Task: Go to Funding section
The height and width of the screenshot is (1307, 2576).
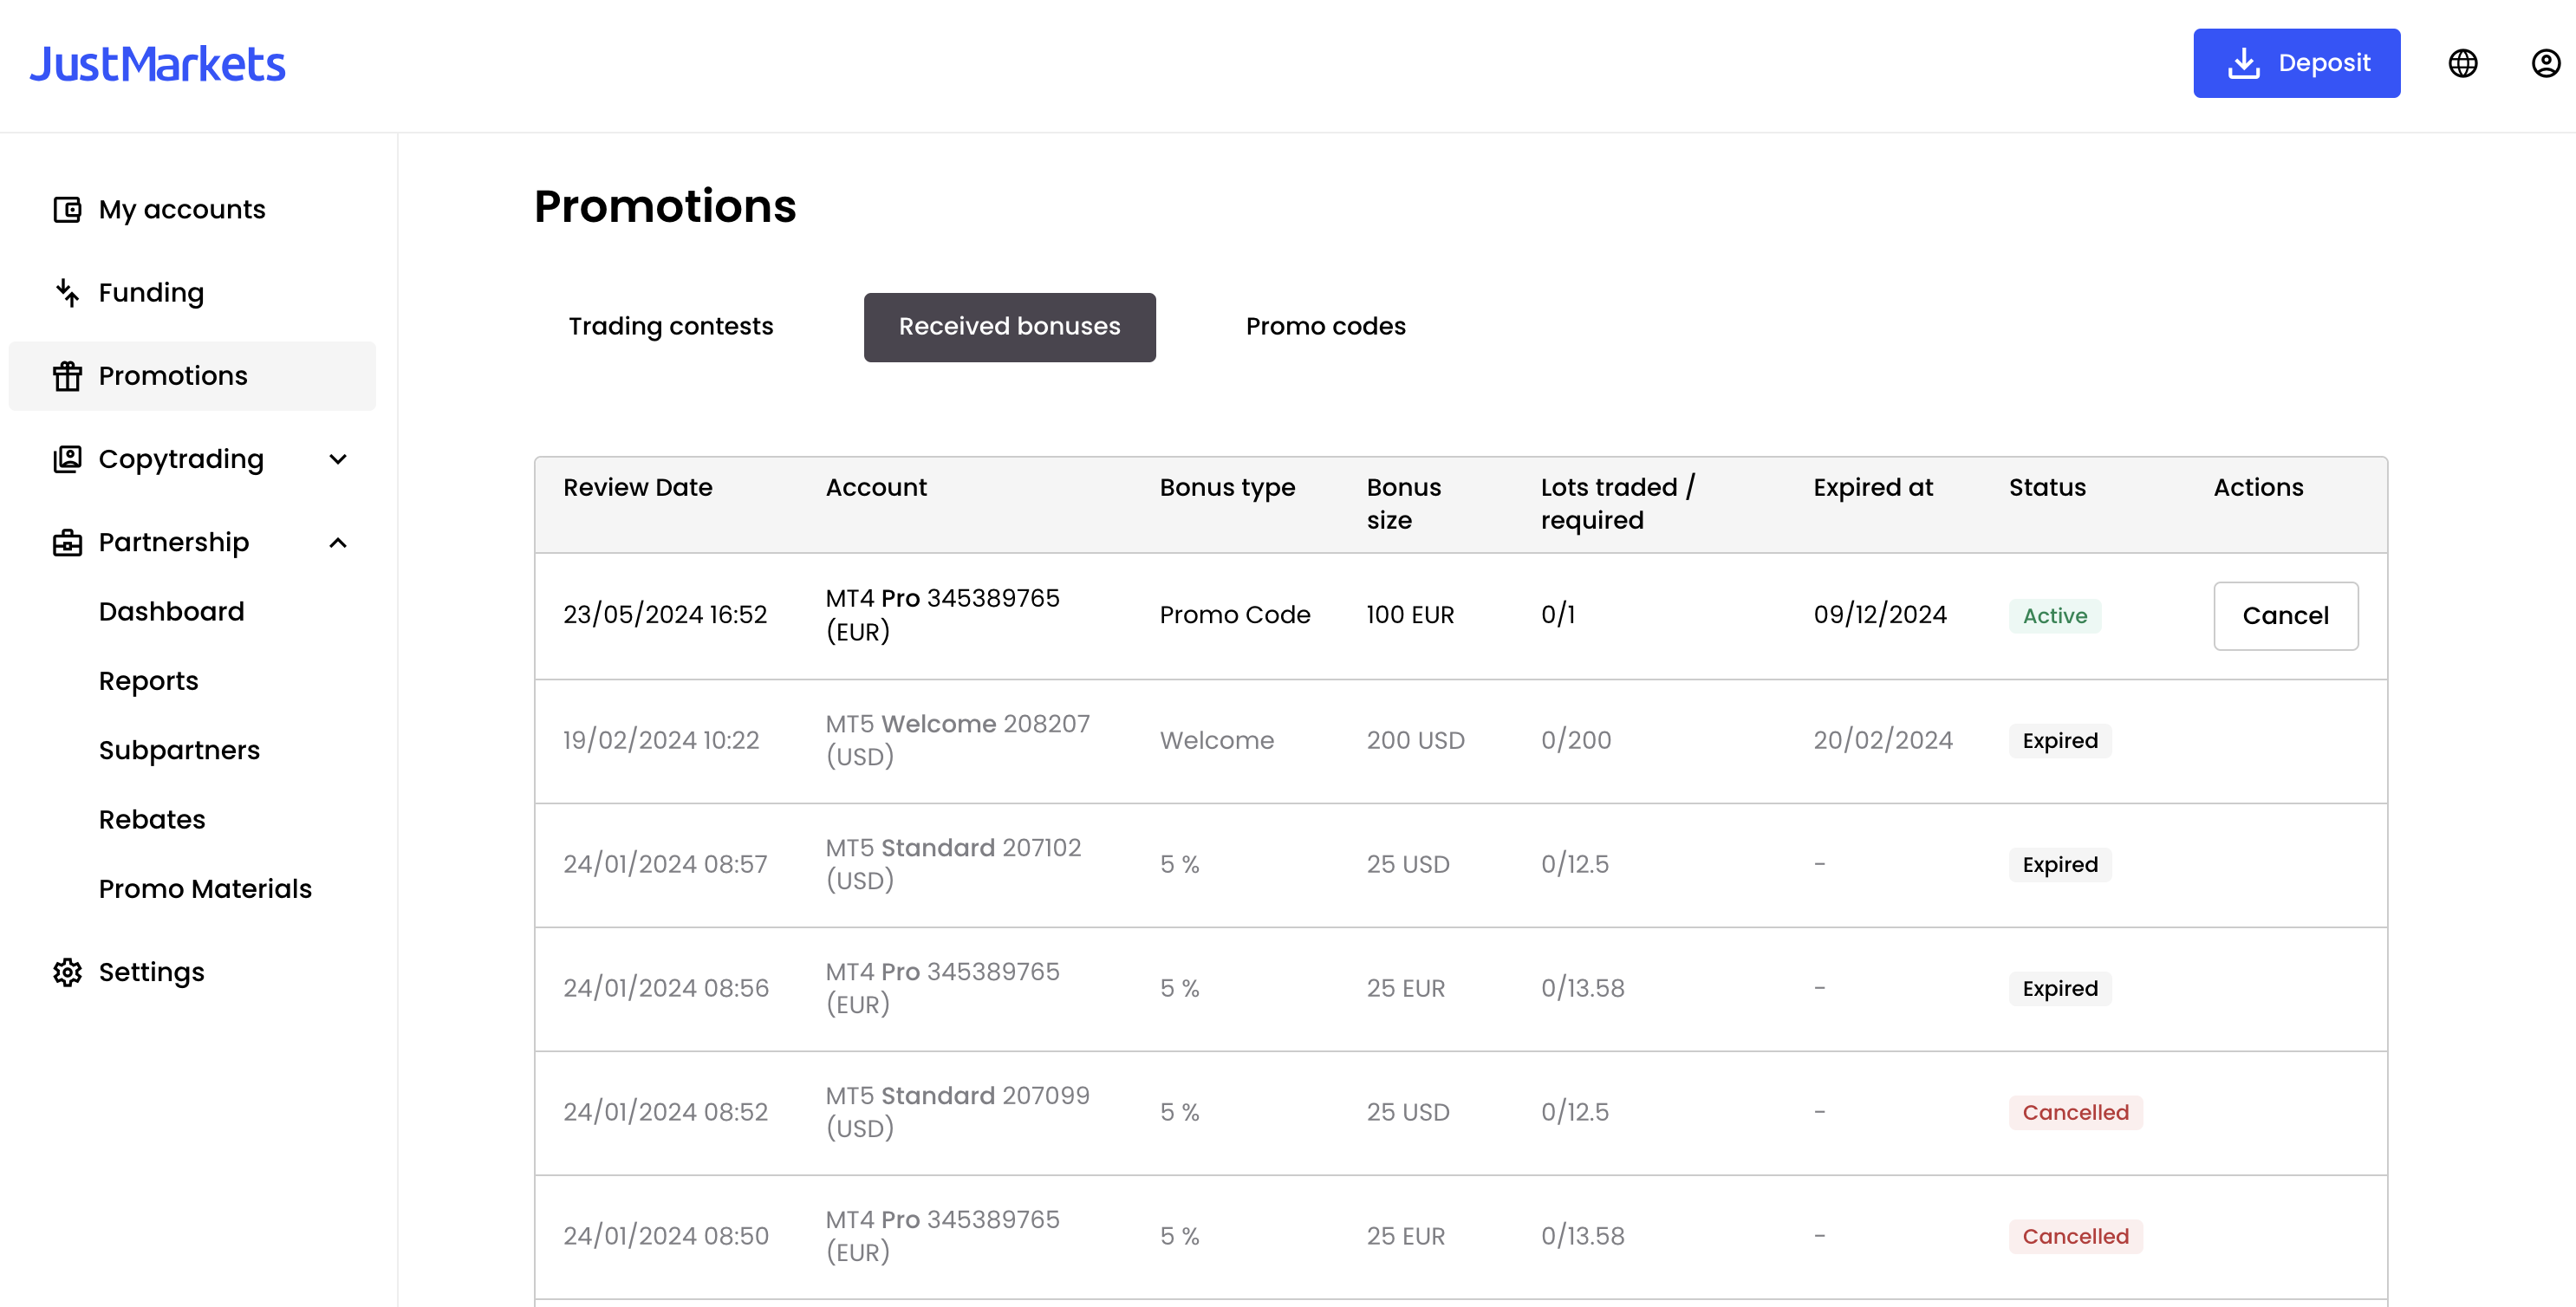Action: coord(192,292)
